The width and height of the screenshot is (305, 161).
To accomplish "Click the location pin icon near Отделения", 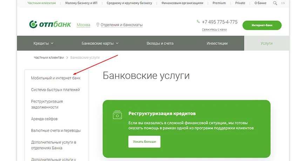I will tap(98, 25).
